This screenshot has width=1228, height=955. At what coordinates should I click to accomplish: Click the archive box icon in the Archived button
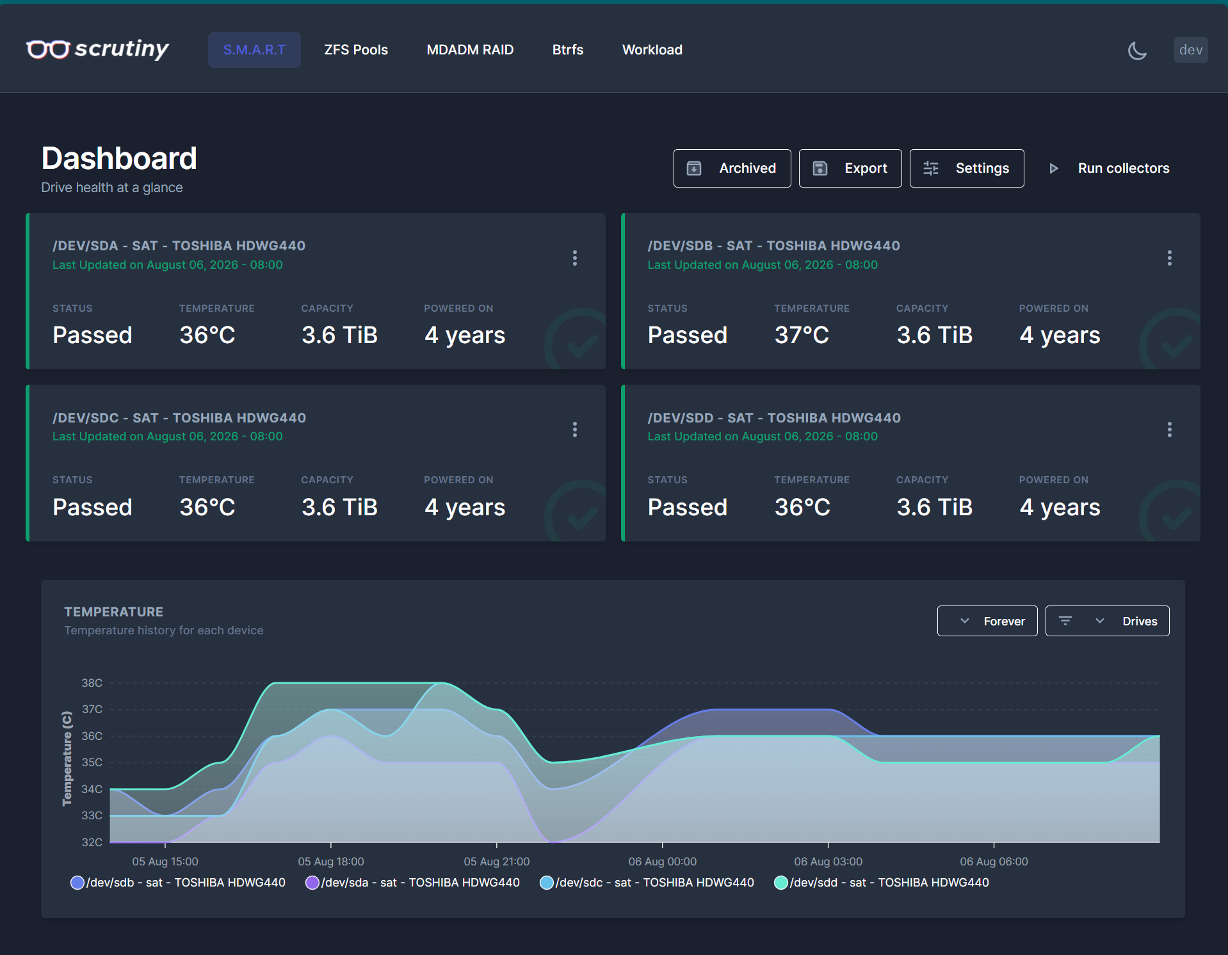[x=694, y=168]
